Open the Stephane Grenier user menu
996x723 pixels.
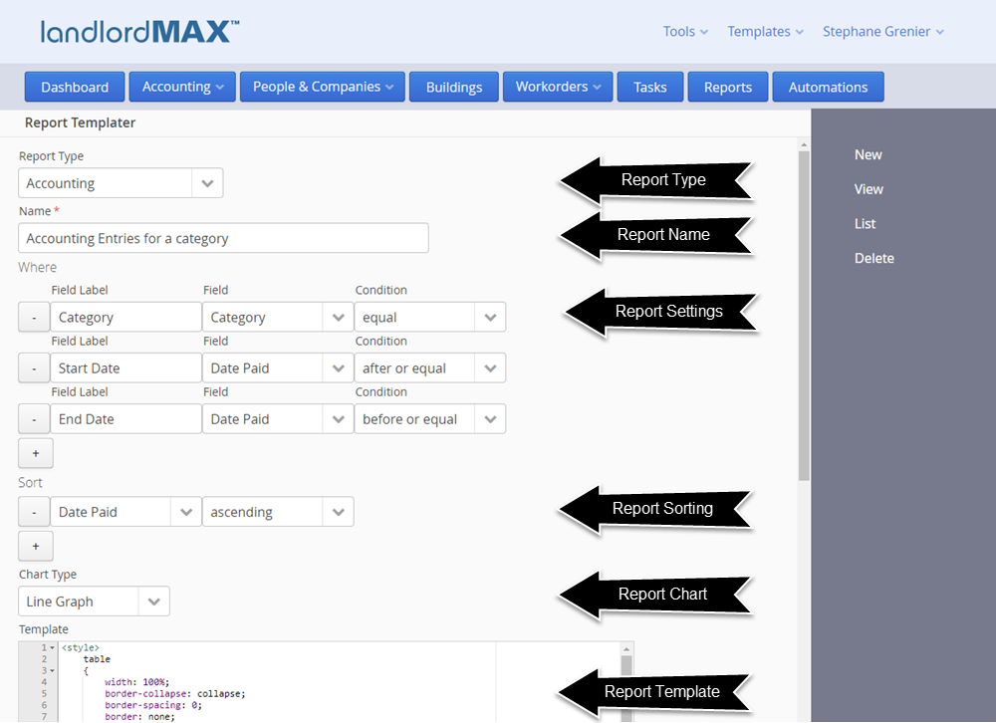[882, 32]
